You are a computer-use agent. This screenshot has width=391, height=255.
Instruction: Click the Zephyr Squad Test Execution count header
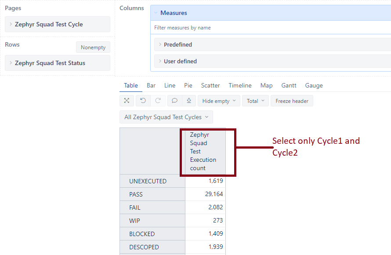pyautogui.click(x=205, y=151)
